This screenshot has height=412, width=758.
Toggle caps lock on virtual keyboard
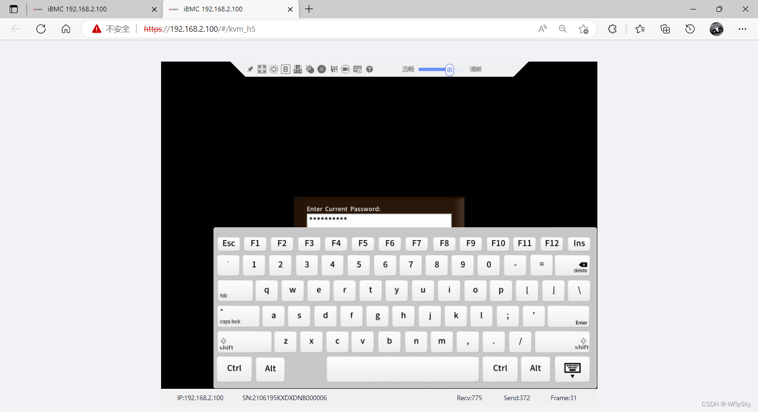coord(238,316)
